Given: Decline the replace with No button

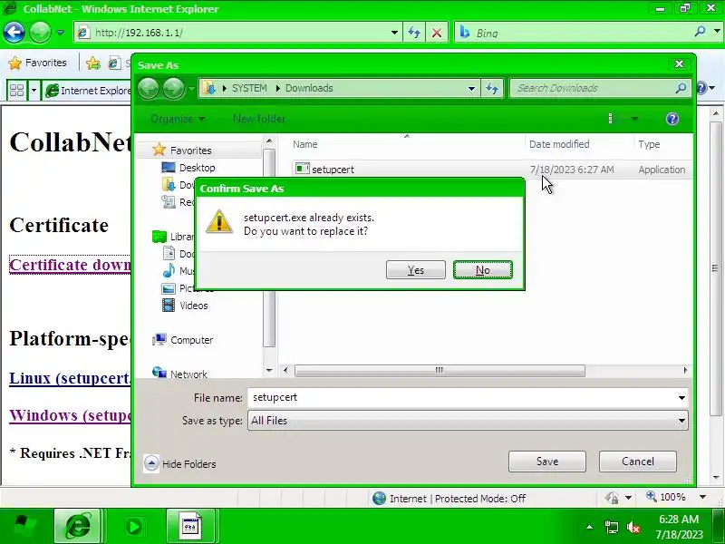Looking at the screenshot, I should coord(483,269).
